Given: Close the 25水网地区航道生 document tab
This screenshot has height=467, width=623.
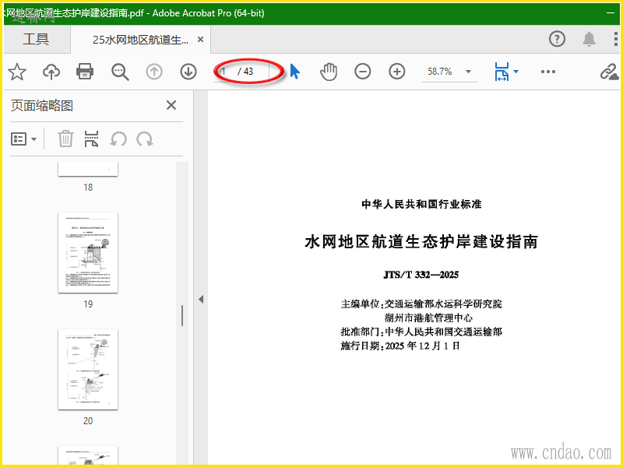Looking at the screenshot, I should (201, 40).
